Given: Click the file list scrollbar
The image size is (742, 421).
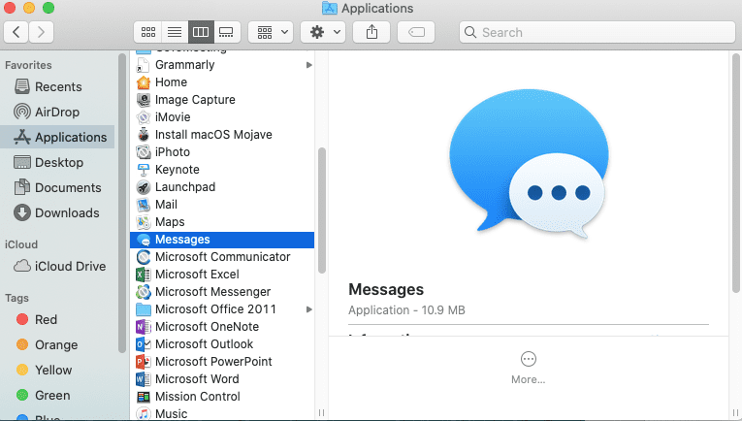Looking at the screenshot, I should coord(322,210).
